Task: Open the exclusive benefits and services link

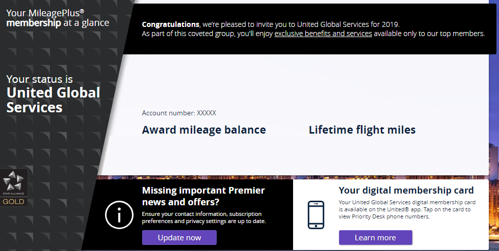Action: [x=323, y=34]
